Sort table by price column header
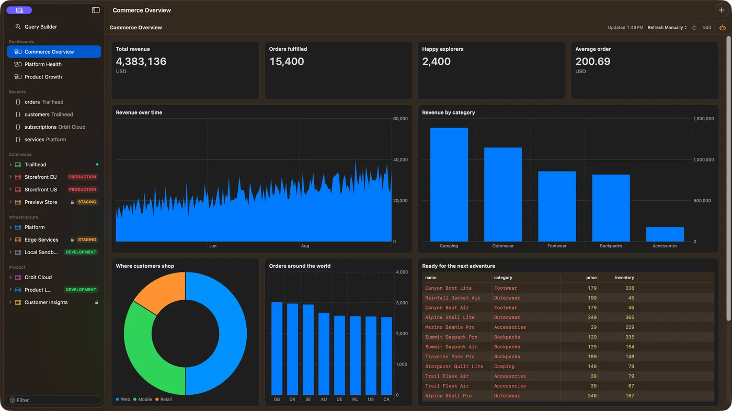Screen dimensions: 732x411 (579, 278)
